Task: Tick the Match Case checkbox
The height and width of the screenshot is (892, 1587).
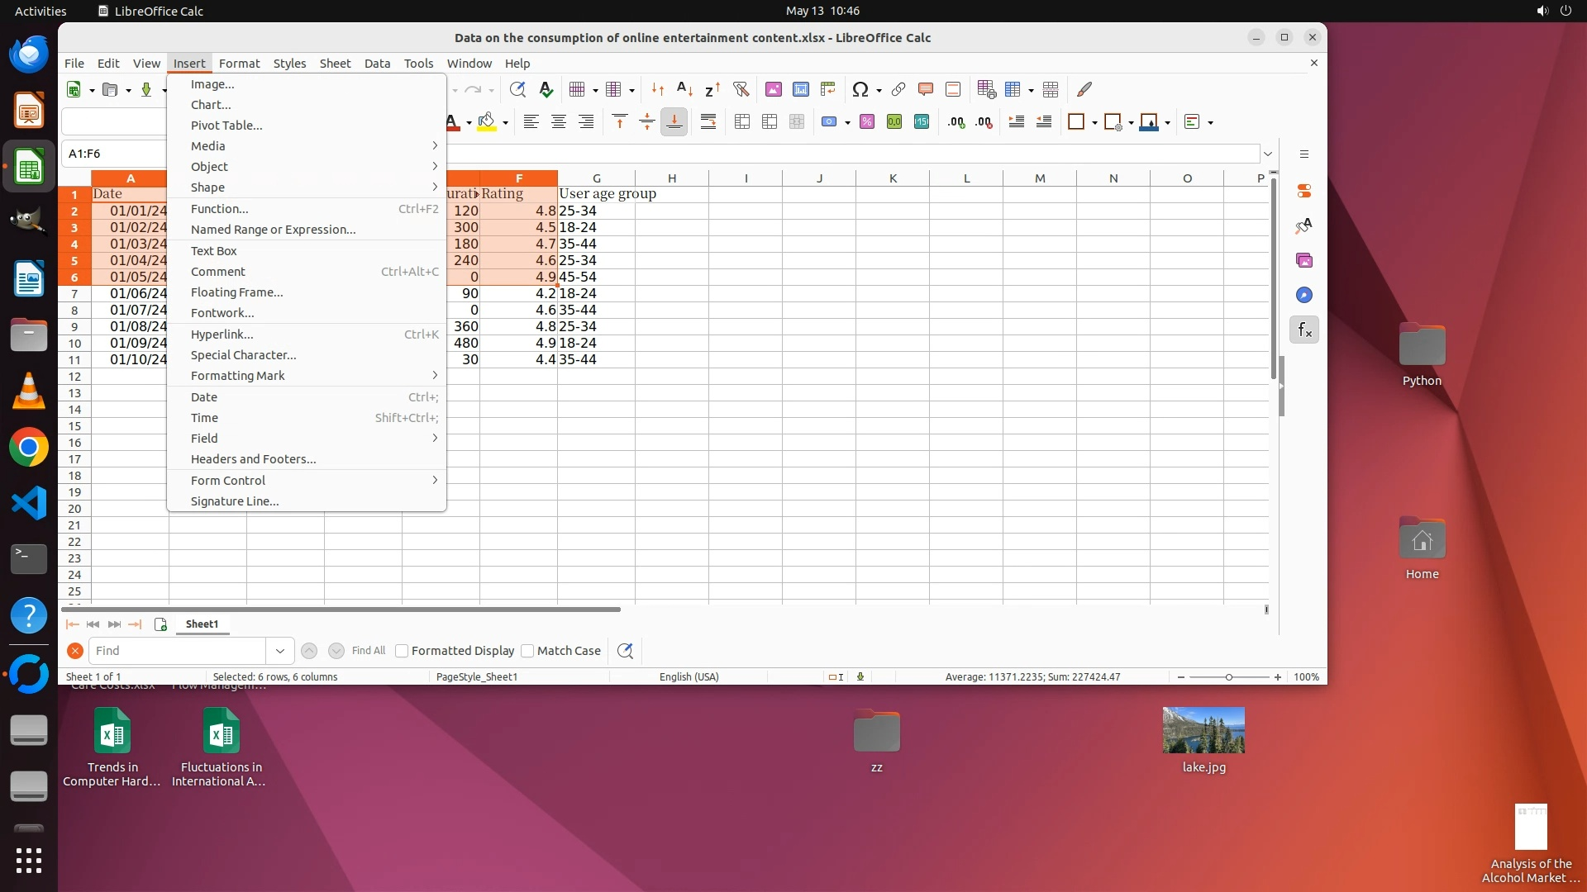Action: pyautogui.click(x=528, y=651)
